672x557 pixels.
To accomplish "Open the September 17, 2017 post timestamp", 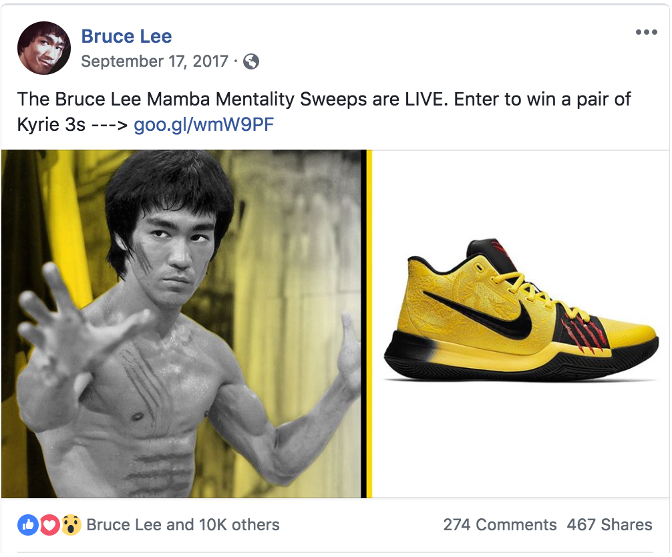I will pyautogui.click(x=155, y=61).
